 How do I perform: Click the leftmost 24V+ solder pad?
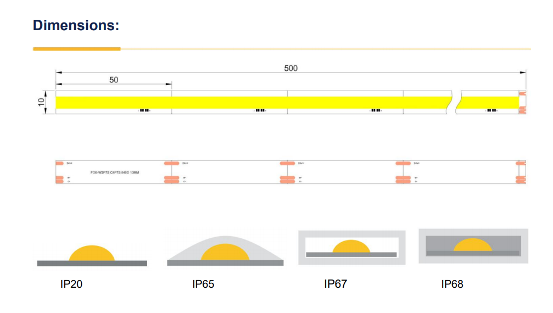click(60, 163)
